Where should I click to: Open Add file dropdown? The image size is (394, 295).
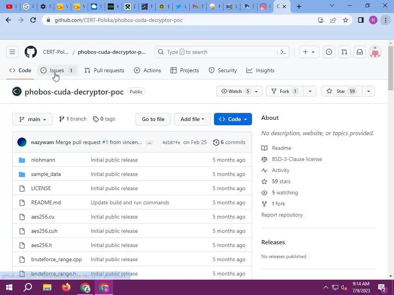click(x=192, y=119)
